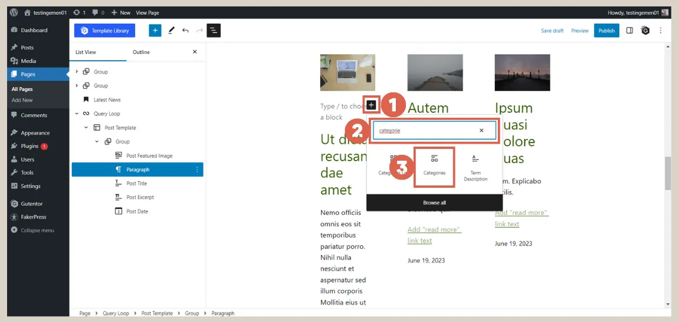This screenshot has height=322, width=679.
Task: Focus the block search field containing categorie
Action: tap(434, 131)
